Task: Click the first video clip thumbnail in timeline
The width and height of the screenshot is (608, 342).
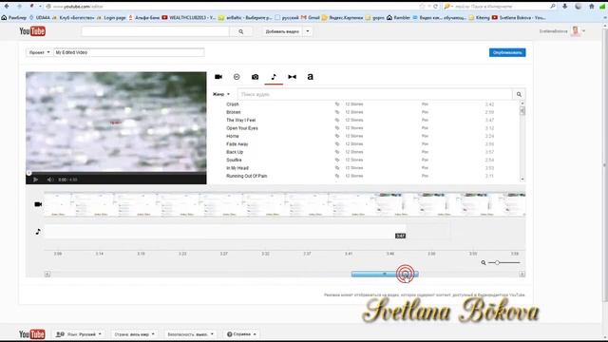Action: click(x=57, y=204)
